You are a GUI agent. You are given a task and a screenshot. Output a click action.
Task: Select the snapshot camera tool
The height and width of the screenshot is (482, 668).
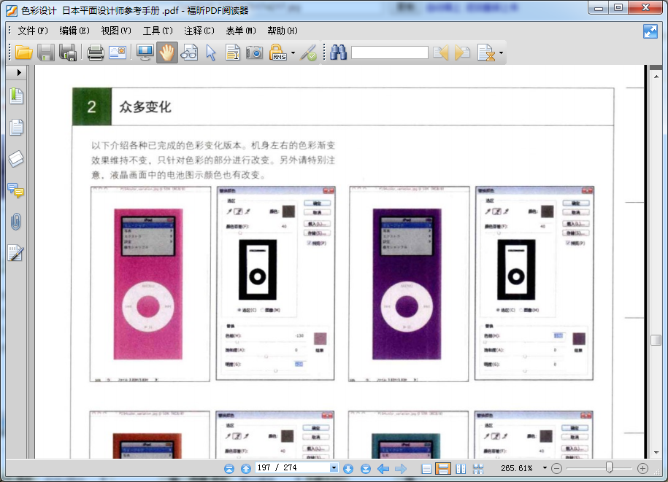pyautogui.click(x=254, y=53)
